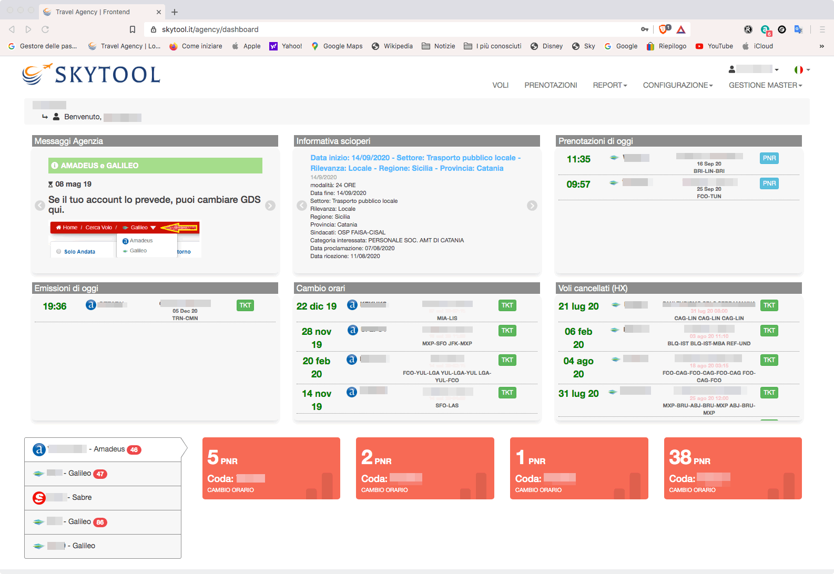Click the PNR button for 11:35 booking
Viewport: 834px width, 574px height.
[769, 158]
